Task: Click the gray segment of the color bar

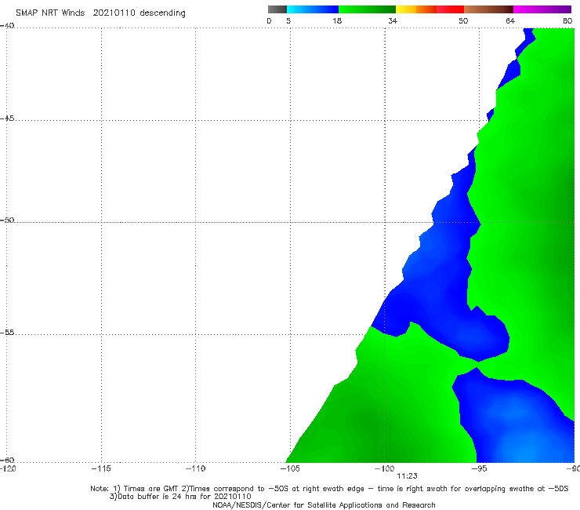Action: tap(277, 9)
